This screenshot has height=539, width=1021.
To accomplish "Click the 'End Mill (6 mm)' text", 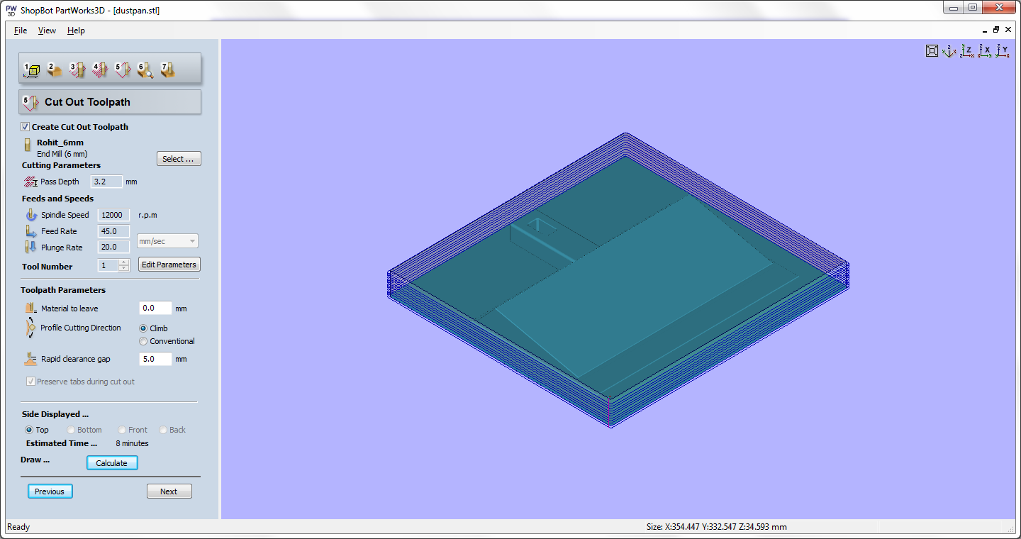I will pos(62,154).
